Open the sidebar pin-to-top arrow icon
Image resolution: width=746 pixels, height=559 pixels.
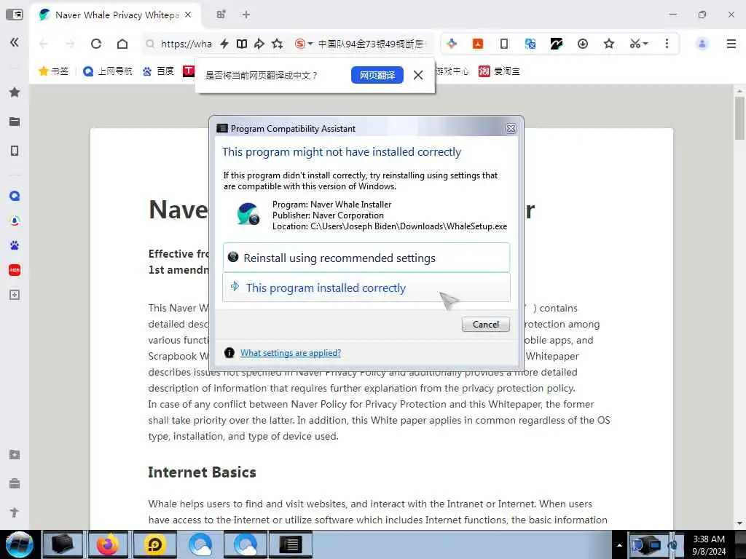[15, 512]
